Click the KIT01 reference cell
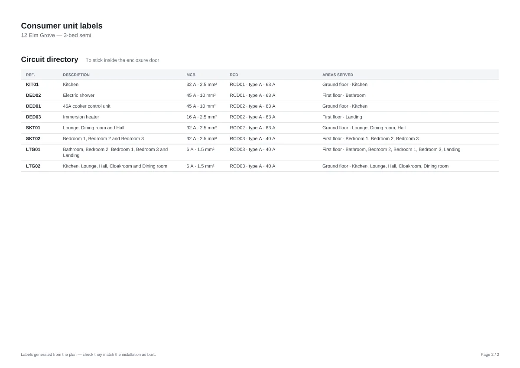Screen dimensions: 520x368 (x=32, y=85)
